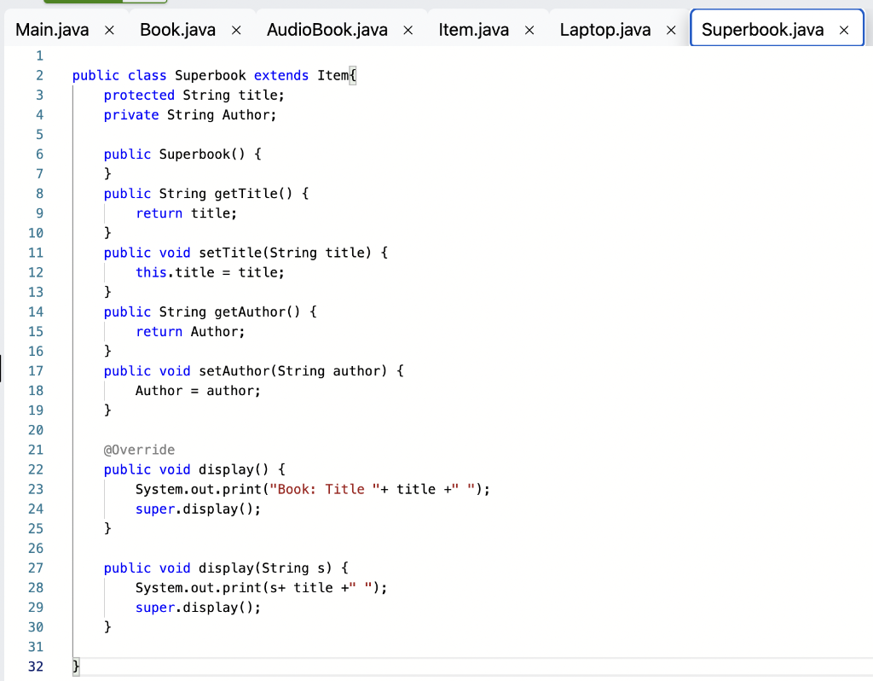Click the closing brace on line 32
Screen dimensions: 873x681
tap(75, 666)
